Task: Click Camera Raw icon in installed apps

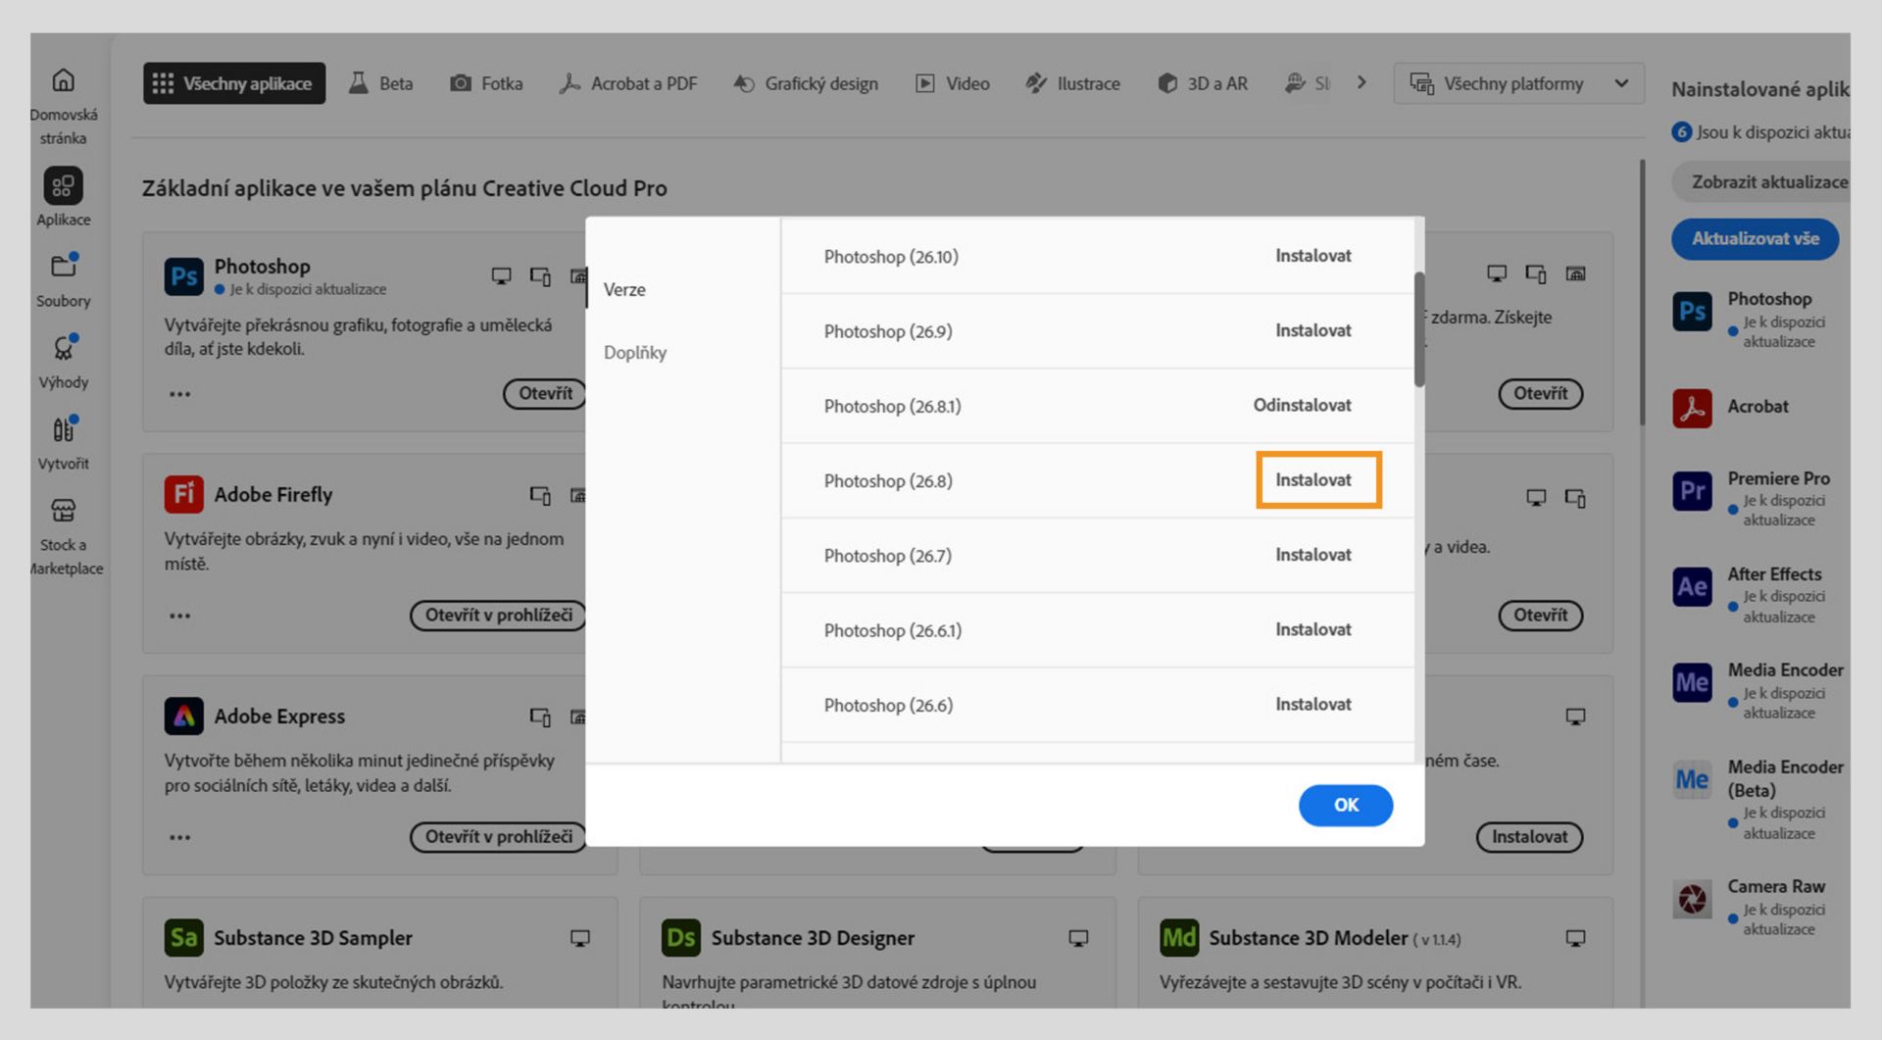Action: (1693, 898)
